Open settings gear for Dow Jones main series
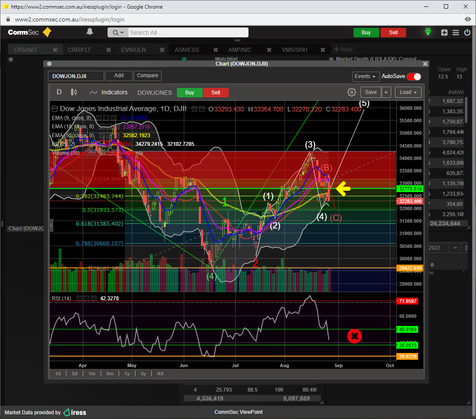Viewport: 476px width, 419px height. click(x=201, y=109)
